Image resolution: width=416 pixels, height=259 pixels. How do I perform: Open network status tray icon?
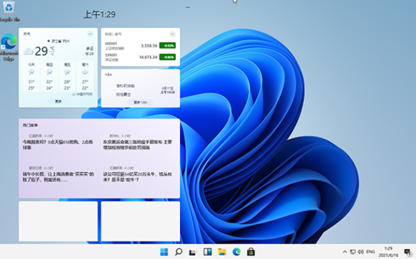pos(352,252)
